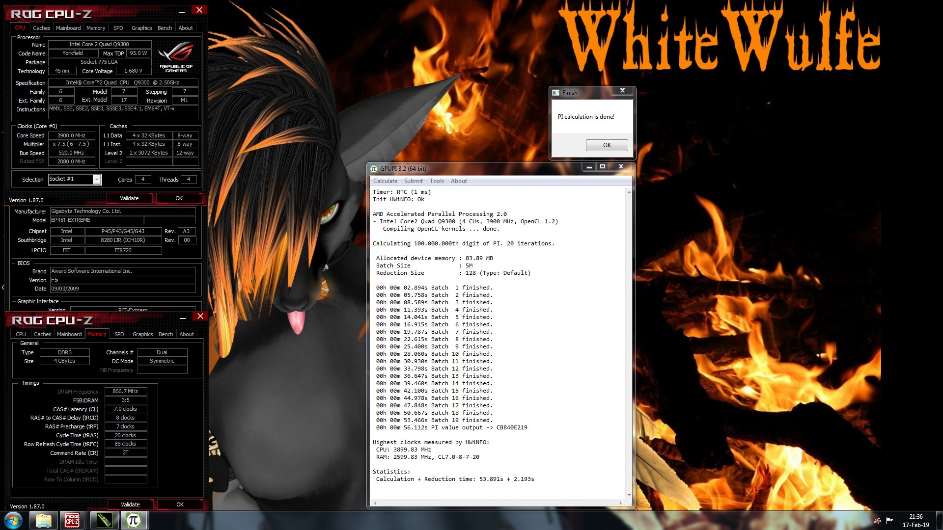Screen dimensions: 943x530
Task: Activate GPUPI pi taskbar icon
Action: click(x=134, y=520)
